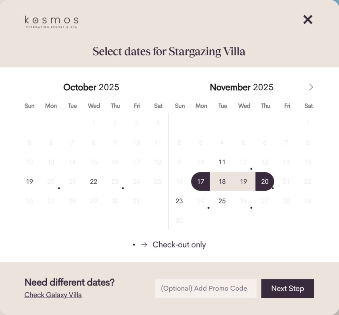Choose November 11 on the calendar

click(x=222, y=162)
